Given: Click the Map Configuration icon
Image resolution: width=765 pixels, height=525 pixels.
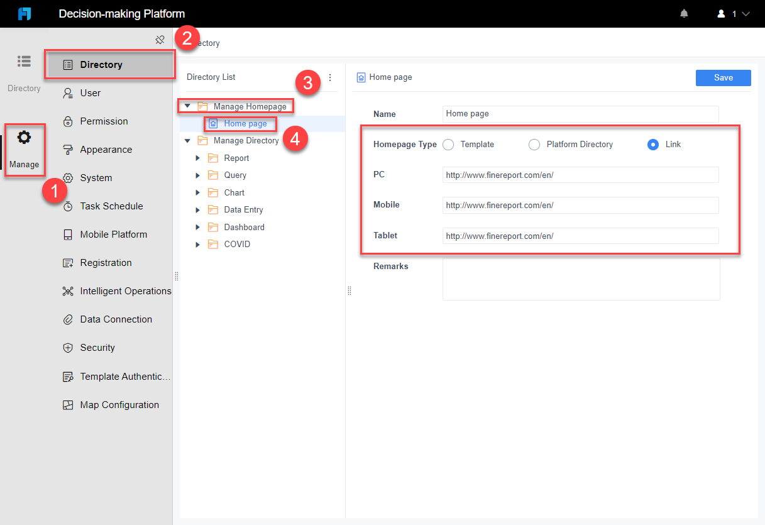Looking at the screenshot, I should (x=68, y=404).
